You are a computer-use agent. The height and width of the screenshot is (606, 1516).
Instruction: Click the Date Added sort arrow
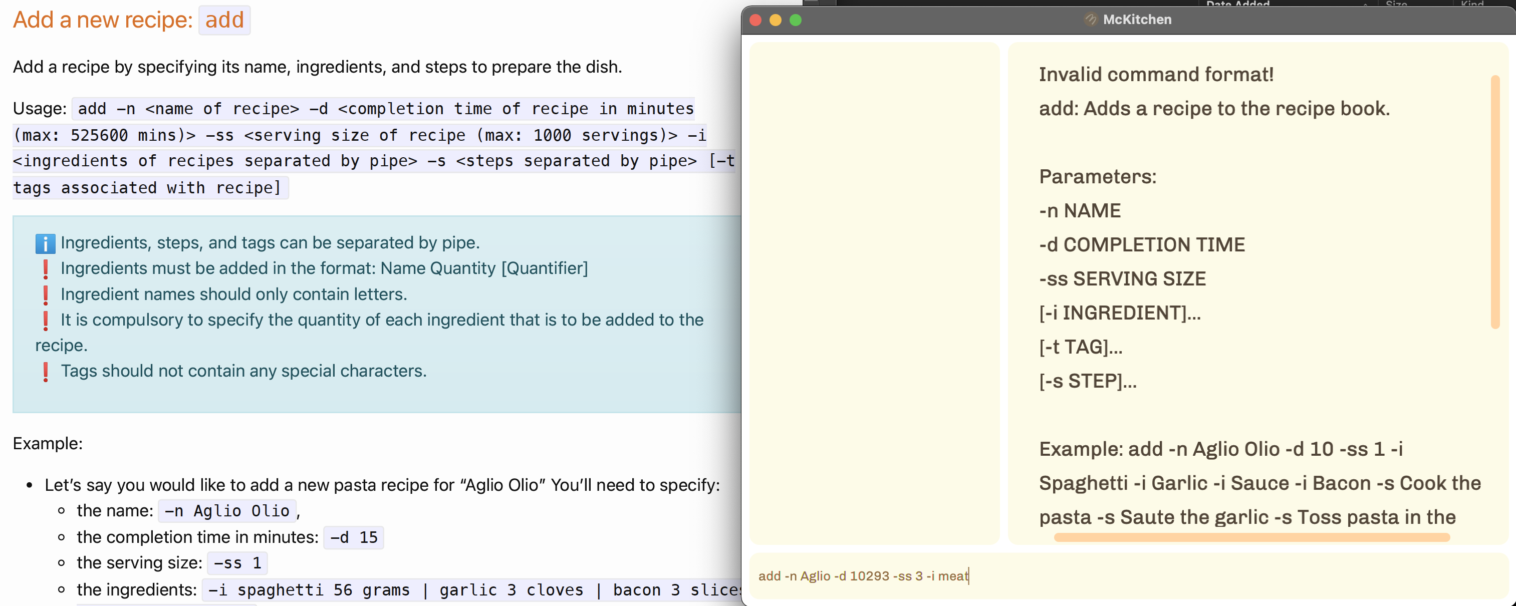1365,4
